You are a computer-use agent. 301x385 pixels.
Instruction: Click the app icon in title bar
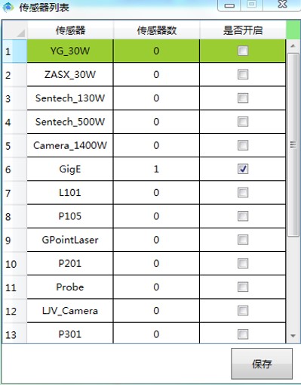tap(8, 7)
